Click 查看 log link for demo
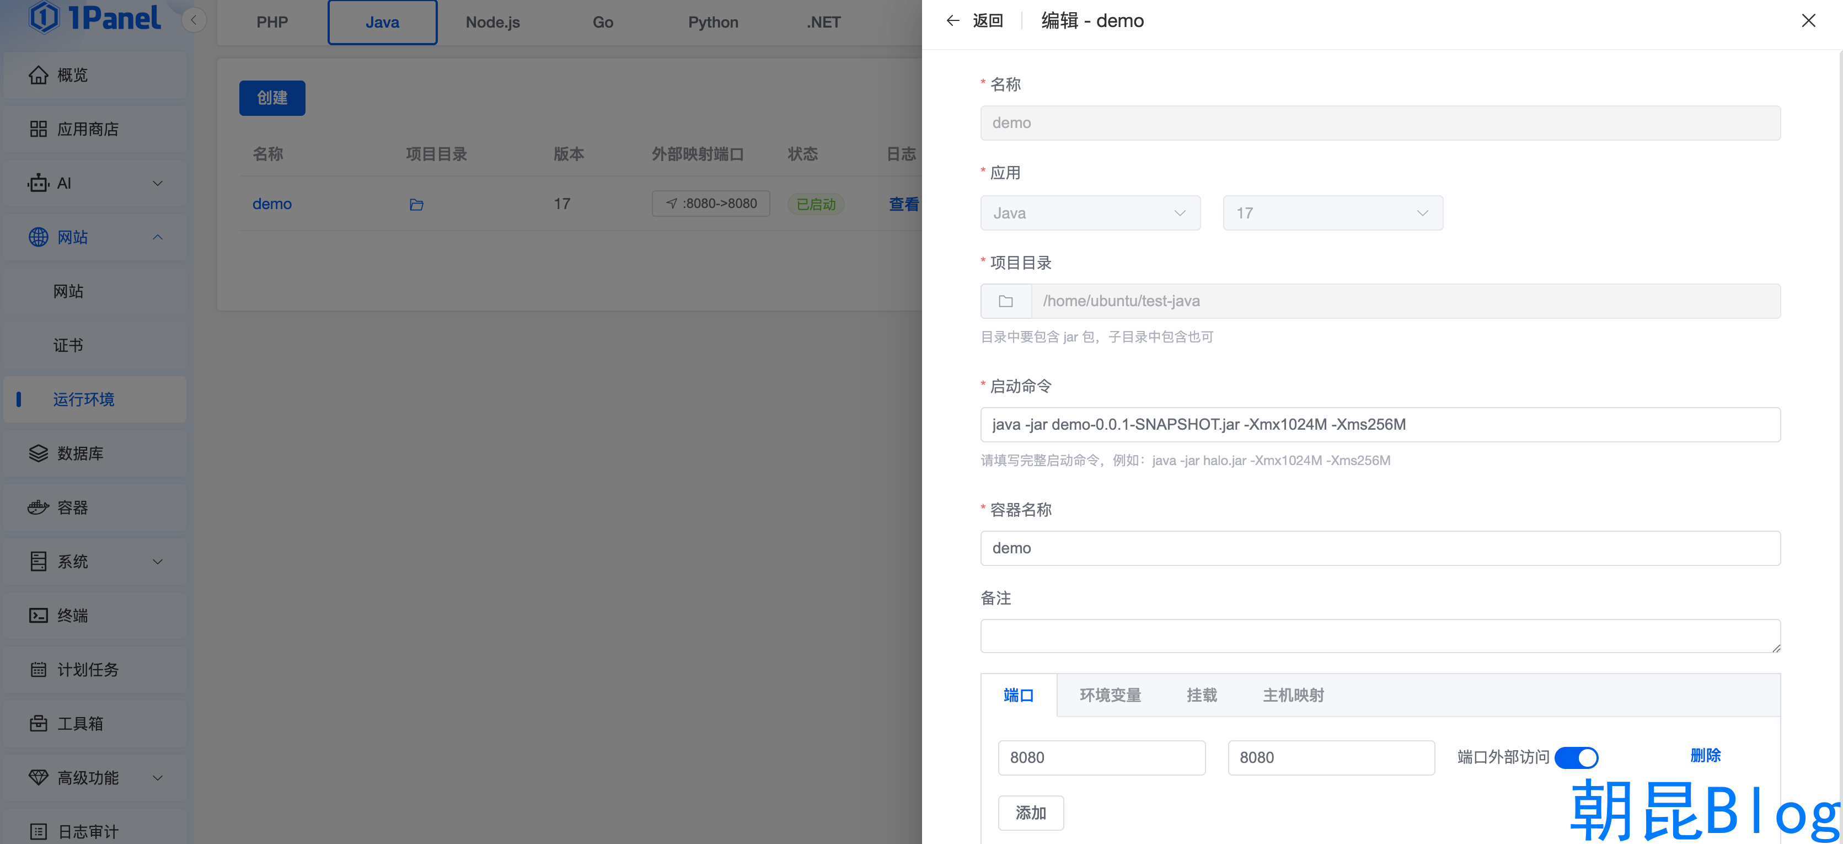This screenshot has width=1843, height=844. pos(904,204)
